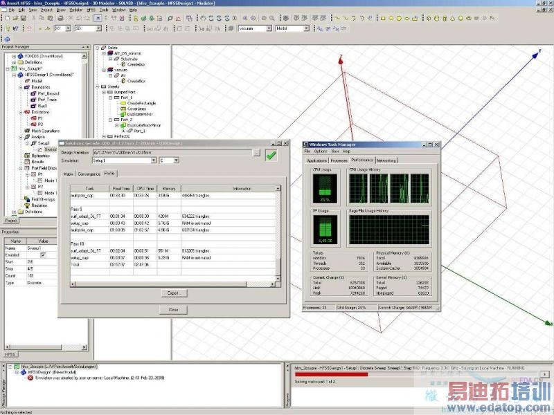Open the Networking tab in Task Manager

click(x=386, y=160)
